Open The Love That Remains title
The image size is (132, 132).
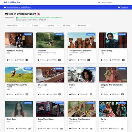[80, 119]
